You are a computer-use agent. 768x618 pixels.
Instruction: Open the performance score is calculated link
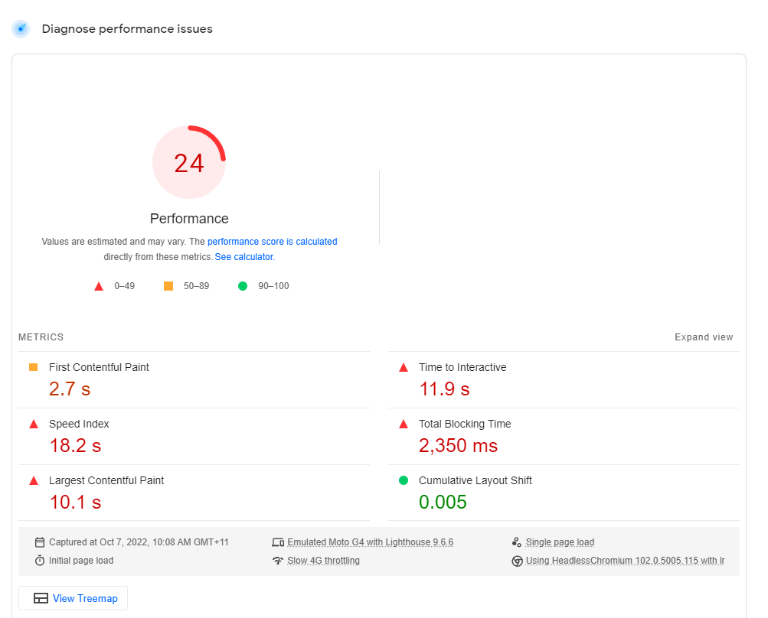[273, 241]
